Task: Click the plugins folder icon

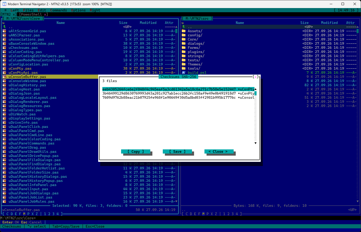Action: (x=184, y=52)
